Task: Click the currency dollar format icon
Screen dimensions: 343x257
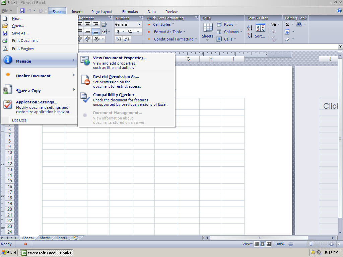Action: (x=118, y=32)
